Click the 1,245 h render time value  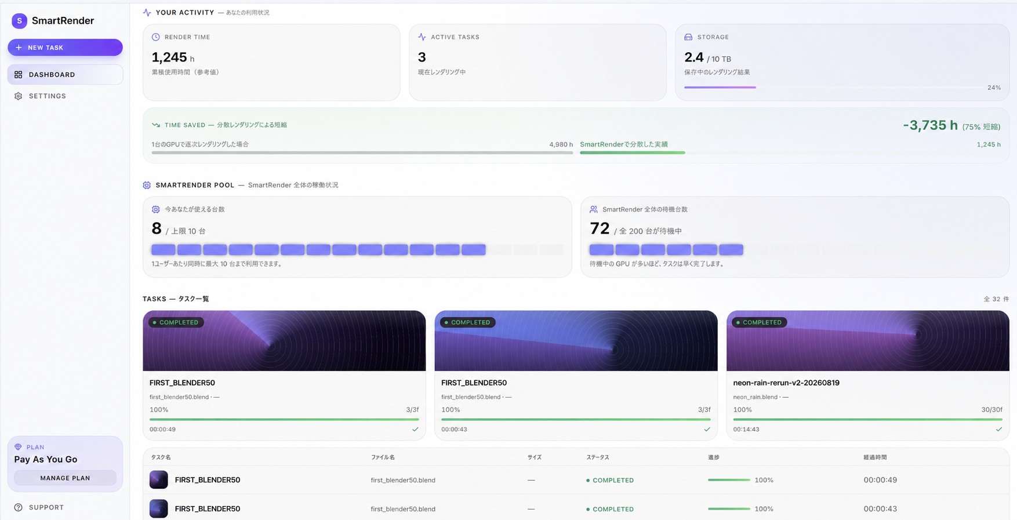pyautogui.click(x=173, y=57)
